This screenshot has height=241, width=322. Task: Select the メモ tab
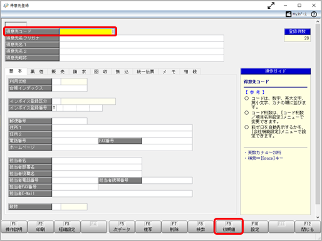169,72
